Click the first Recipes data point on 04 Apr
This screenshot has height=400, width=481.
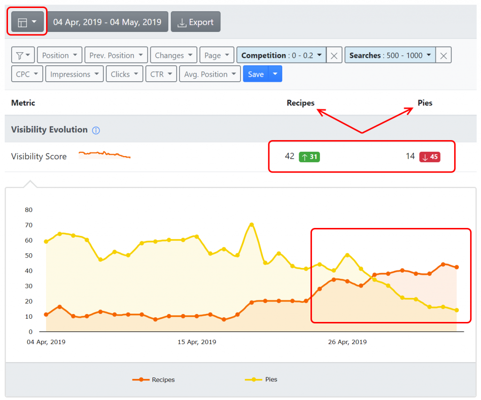[x=46, y=314]
